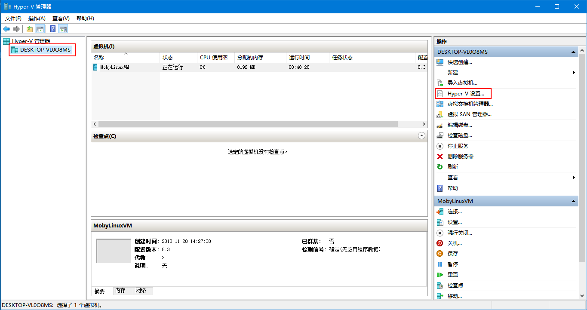Click the 检查磁盘 icon

[440, 135]
